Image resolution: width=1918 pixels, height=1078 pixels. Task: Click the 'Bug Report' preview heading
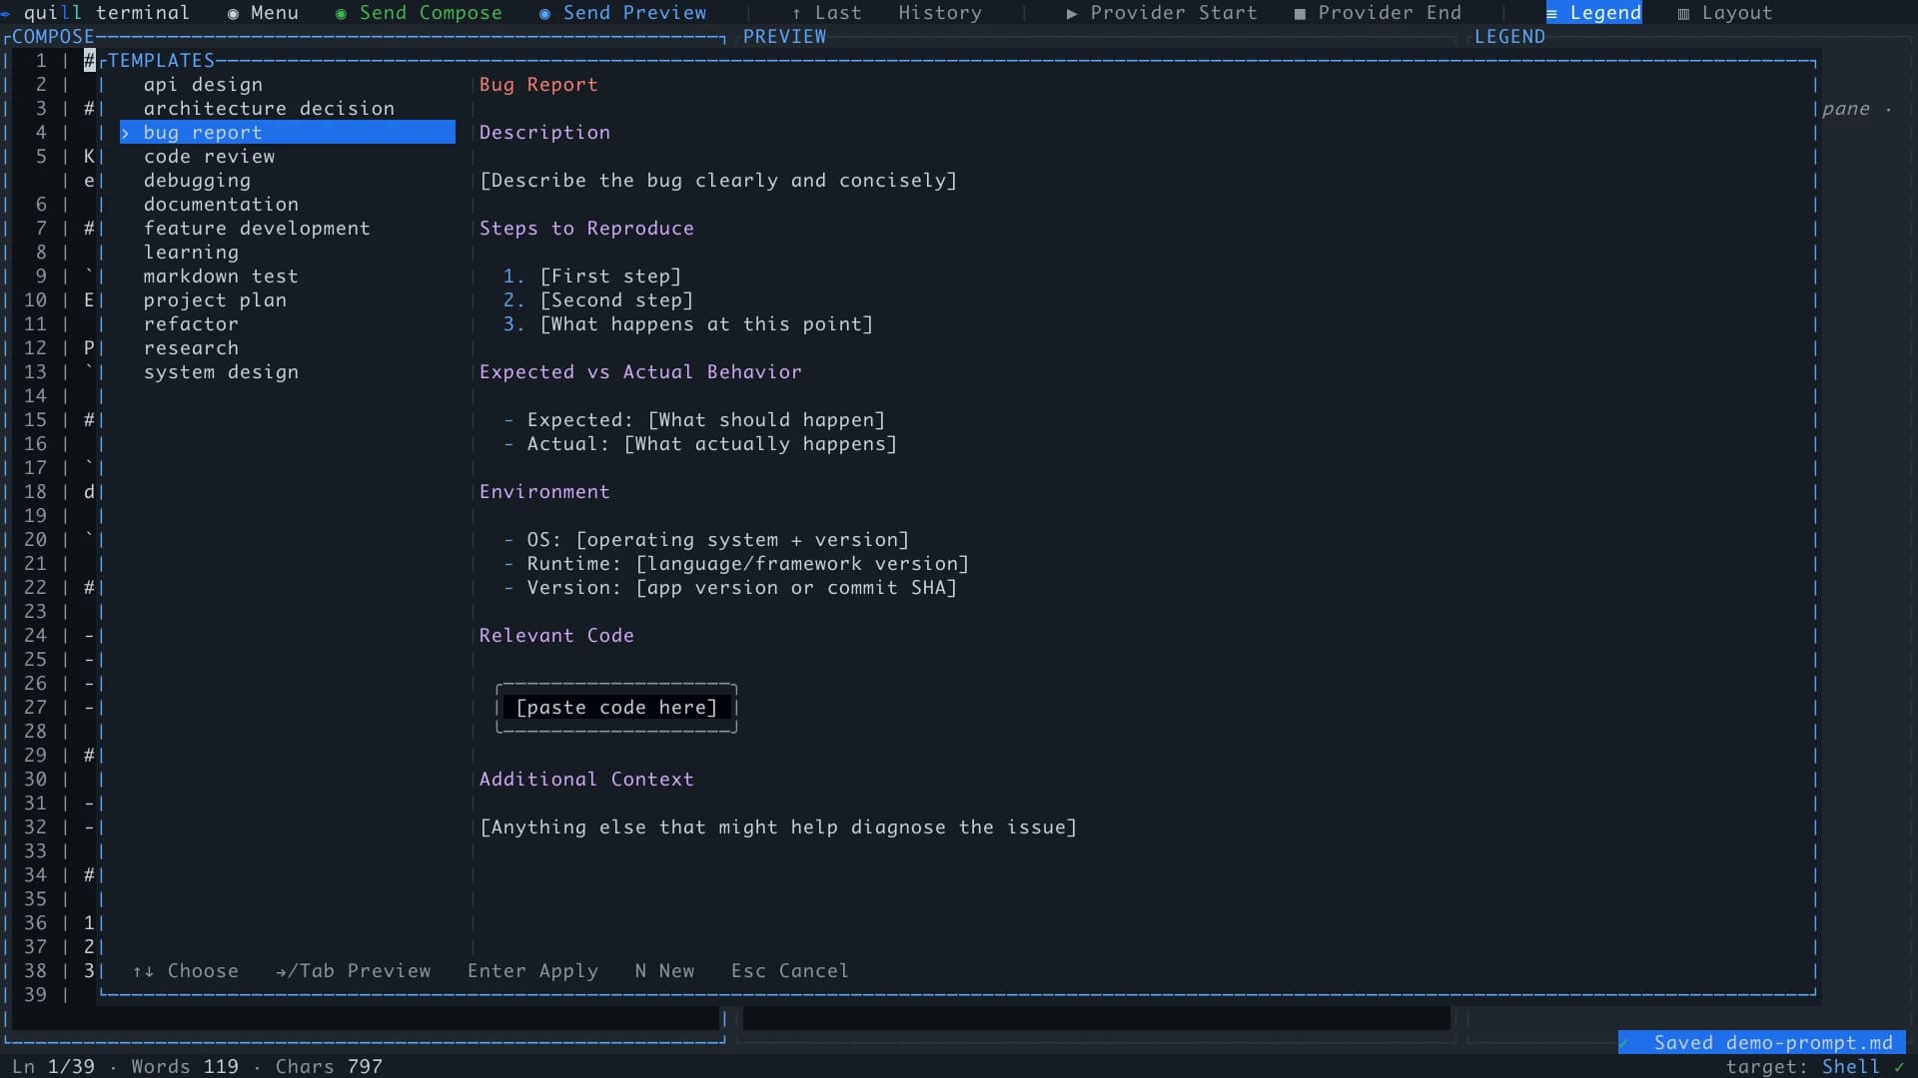click(538, 85)
